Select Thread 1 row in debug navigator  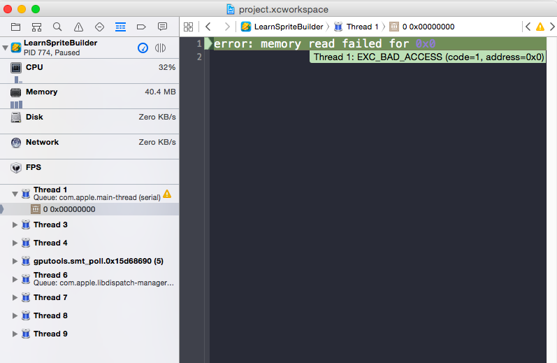coord(89,194)
